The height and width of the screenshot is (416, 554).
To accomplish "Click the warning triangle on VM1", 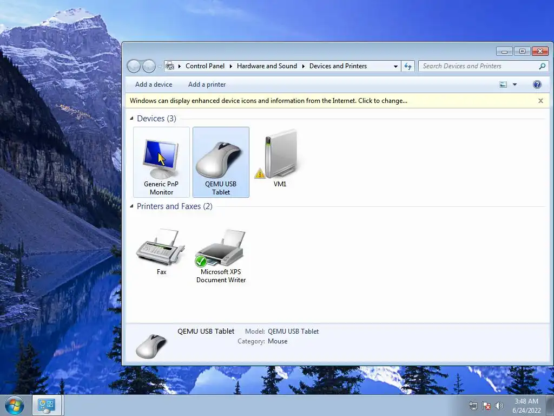I will coord(260,173).
